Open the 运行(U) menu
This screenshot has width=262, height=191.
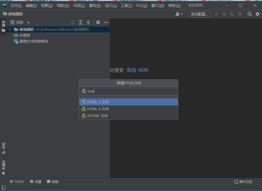pos(111,6)
